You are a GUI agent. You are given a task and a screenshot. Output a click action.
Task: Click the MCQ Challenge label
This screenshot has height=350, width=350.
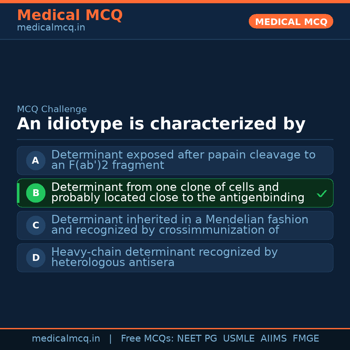52,109
